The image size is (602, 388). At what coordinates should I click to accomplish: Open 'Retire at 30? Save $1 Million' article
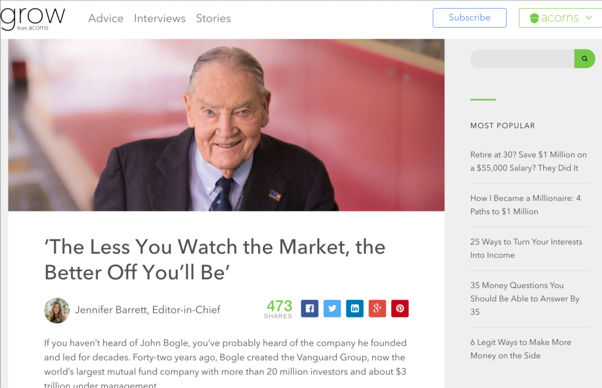click(x=529, y=161)
